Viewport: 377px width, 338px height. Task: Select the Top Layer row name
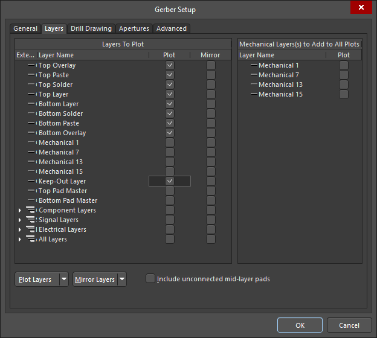[x=53, y=94]
